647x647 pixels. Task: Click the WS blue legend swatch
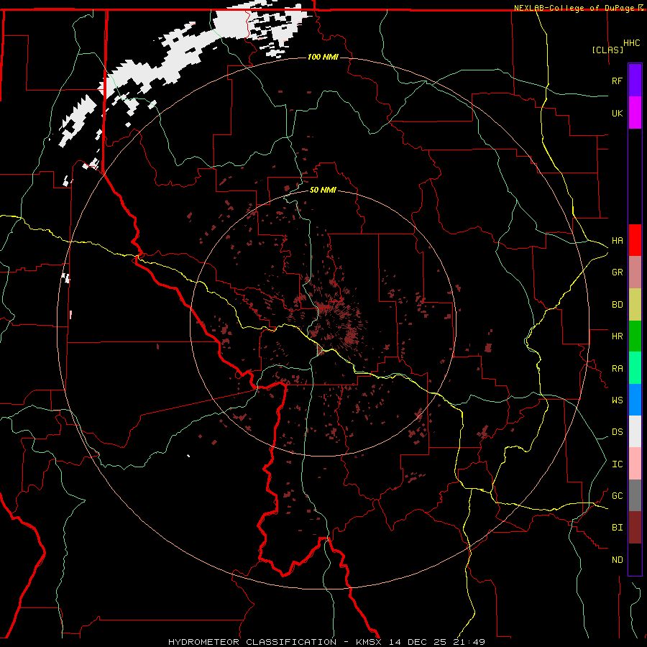635,400
